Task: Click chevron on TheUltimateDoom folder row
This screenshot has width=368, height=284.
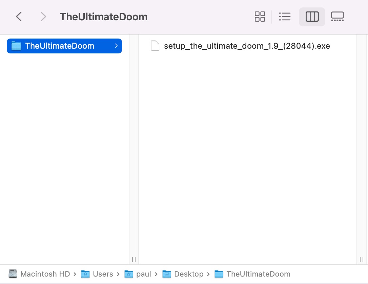Action: coord(116,46)
